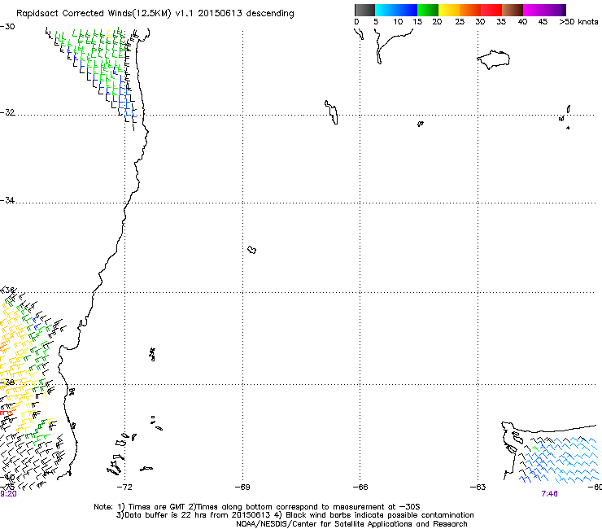Click the '-63' longitude label

point(478,487)
